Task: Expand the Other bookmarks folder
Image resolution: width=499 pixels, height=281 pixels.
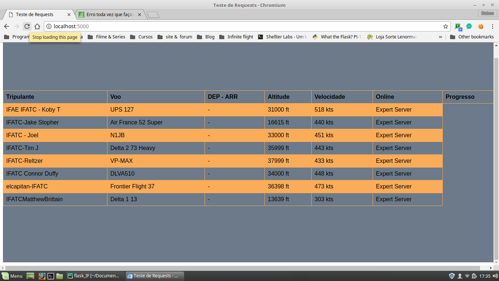Action: tap(472, 37)
